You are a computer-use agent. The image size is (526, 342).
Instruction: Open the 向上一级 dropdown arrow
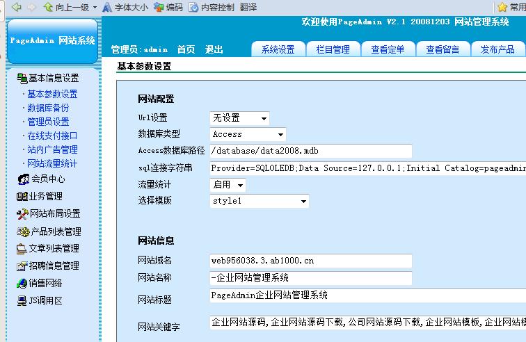tap(95, 8)
